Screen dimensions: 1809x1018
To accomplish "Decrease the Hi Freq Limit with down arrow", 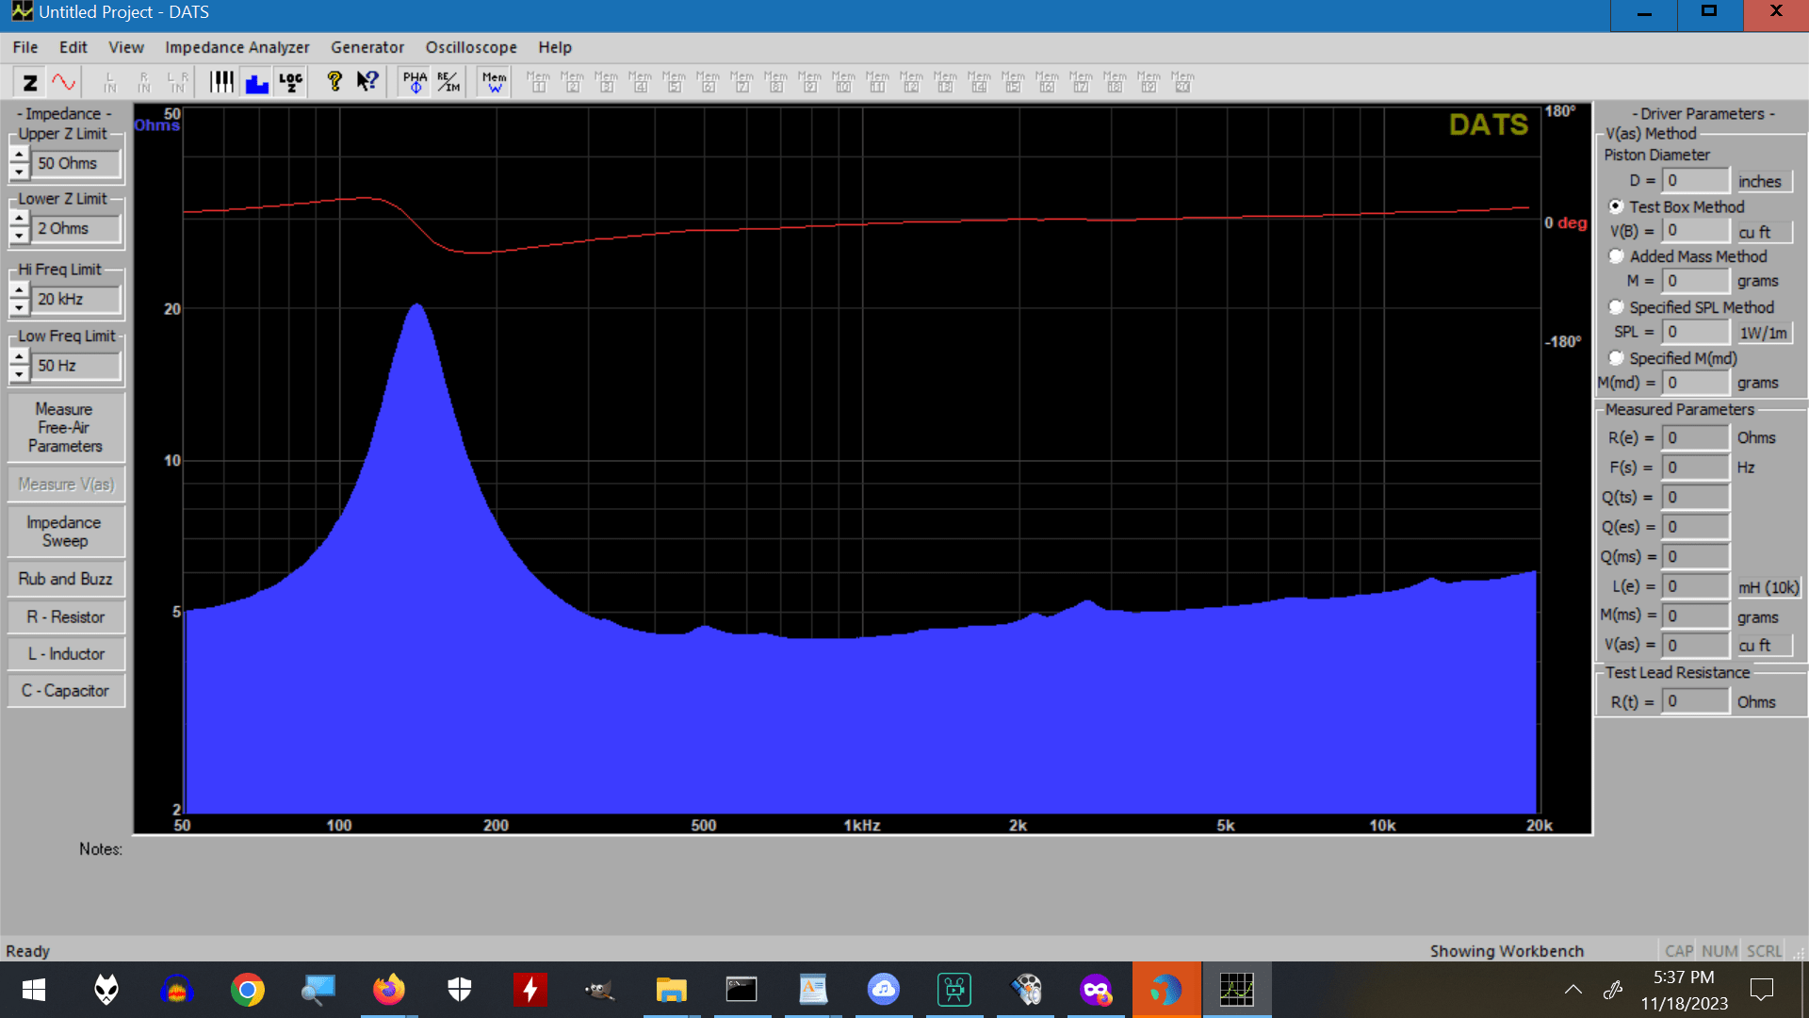I will 19,307.
